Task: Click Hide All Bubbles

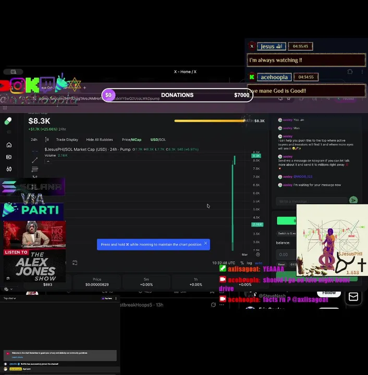Action: pos(100,140)
